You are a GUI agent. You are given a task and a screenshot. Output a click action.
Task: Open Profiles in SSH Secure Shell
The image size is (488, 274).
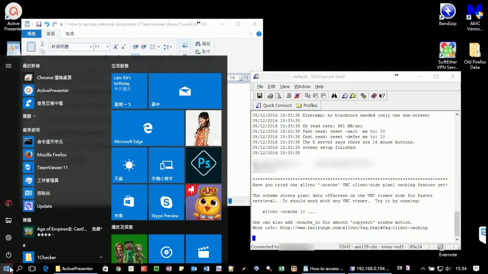[307, 105]
